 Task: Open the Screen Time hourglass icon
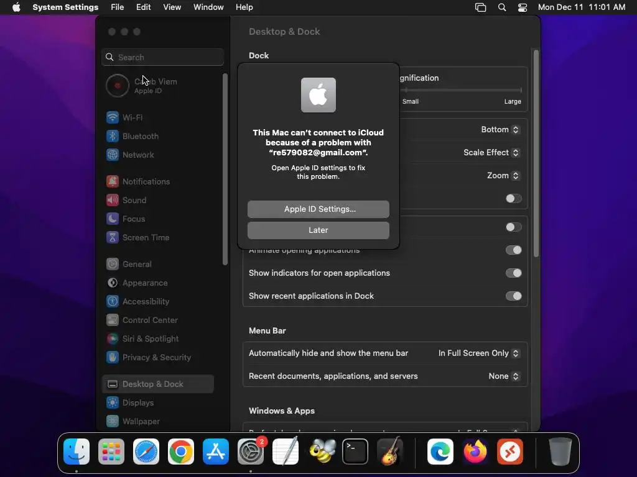click(x=113, y=238)
